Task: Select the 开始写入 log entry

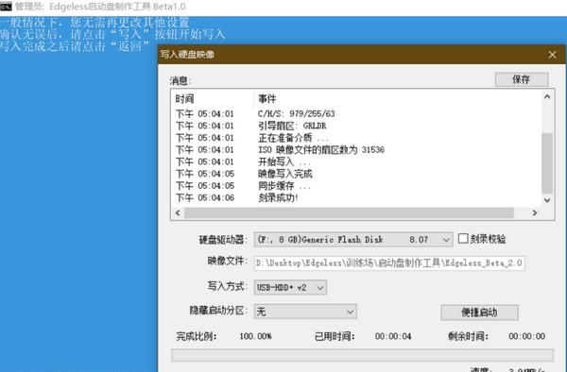Action: (284, 162)
